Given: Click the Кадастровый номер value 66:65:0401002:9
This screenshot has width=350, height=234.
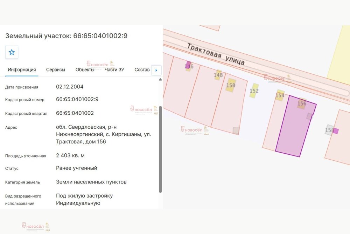Looking at the screenshot, I should pos(77,99).
